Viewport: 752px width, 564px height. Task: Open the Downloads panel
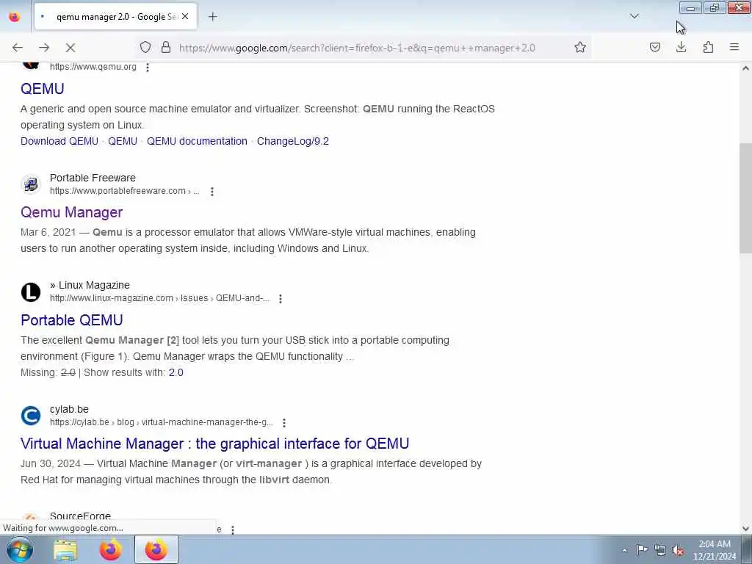681,47
